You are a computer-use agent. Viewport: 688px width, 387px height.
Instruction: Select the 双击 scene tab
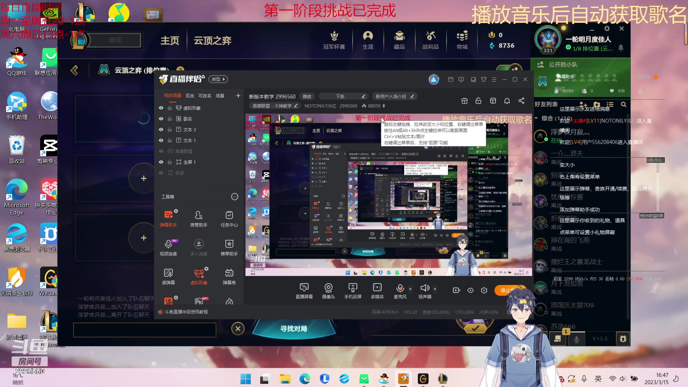190,96
